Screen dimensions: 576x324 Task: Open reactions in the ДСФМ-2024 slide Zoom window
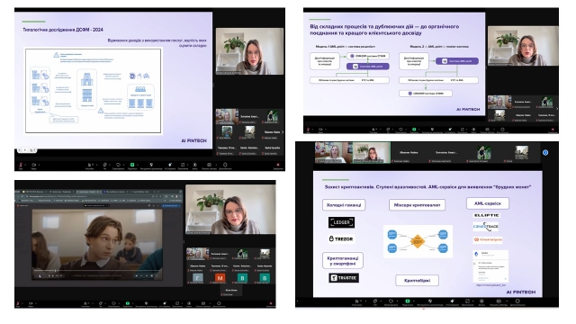pos(118,165)
